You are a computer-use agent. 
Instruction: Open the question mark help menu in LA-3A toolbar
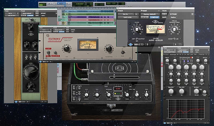click(x=180, y=44)
